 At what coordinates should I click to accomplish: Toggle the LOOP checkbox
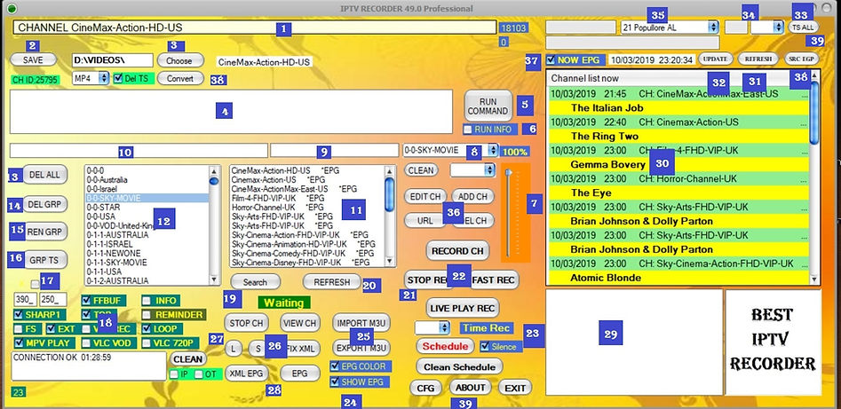pyautogui.click(x=147, y=328)
